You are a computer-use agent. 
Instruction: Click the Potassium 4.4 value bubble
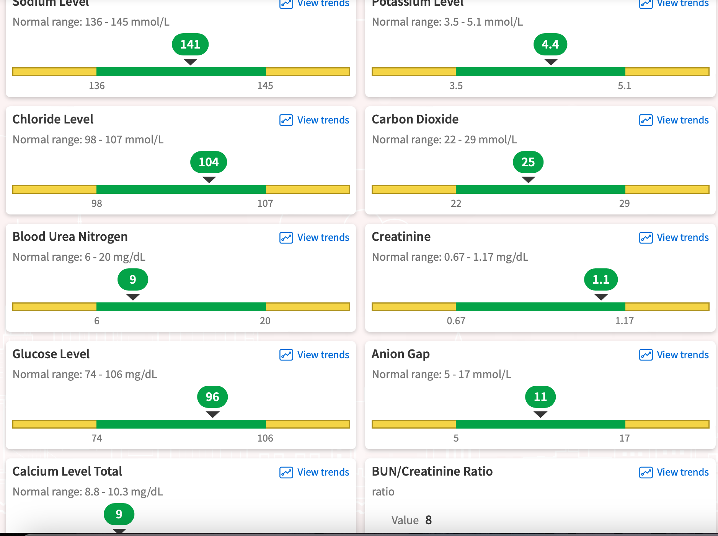[x=550, y=44]
